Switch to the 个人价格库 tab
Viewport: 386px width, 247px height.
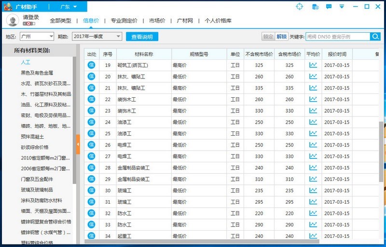coord(218,21)
